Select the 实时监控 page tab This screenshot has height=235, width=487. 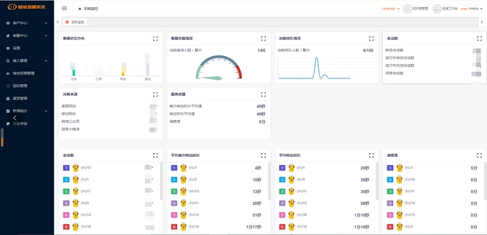[76, 22]
